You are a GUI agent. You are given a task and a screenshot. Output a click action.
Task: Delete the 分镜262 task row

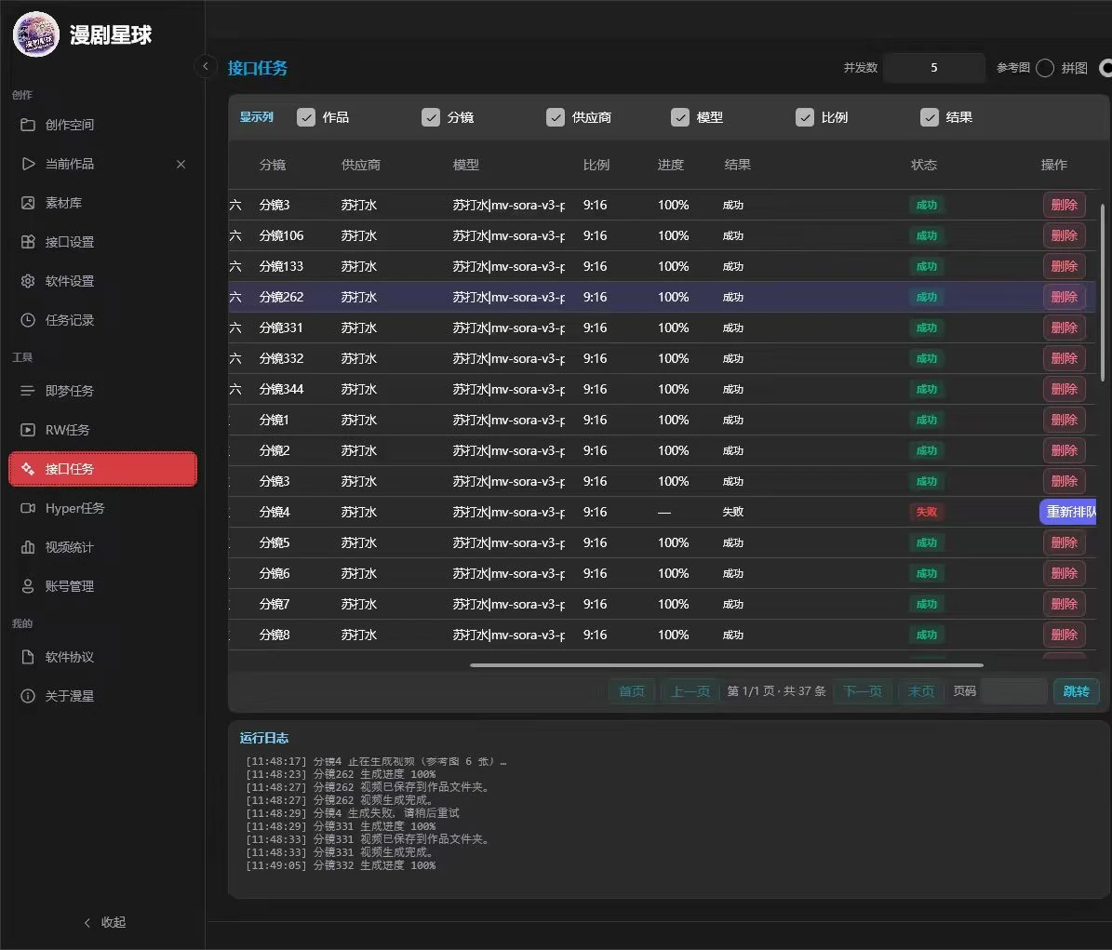[x=1064, y=297]
